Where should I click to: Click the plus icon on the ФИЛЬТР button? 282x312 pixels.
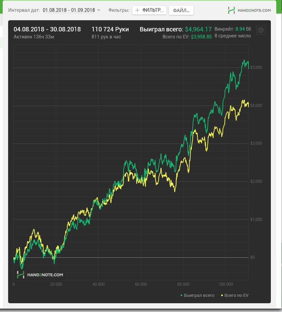pyautogui.click(x=137, y=10)
